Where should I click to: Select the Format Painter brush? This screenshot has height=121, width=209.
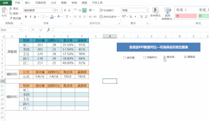click(x=11, y=18)
